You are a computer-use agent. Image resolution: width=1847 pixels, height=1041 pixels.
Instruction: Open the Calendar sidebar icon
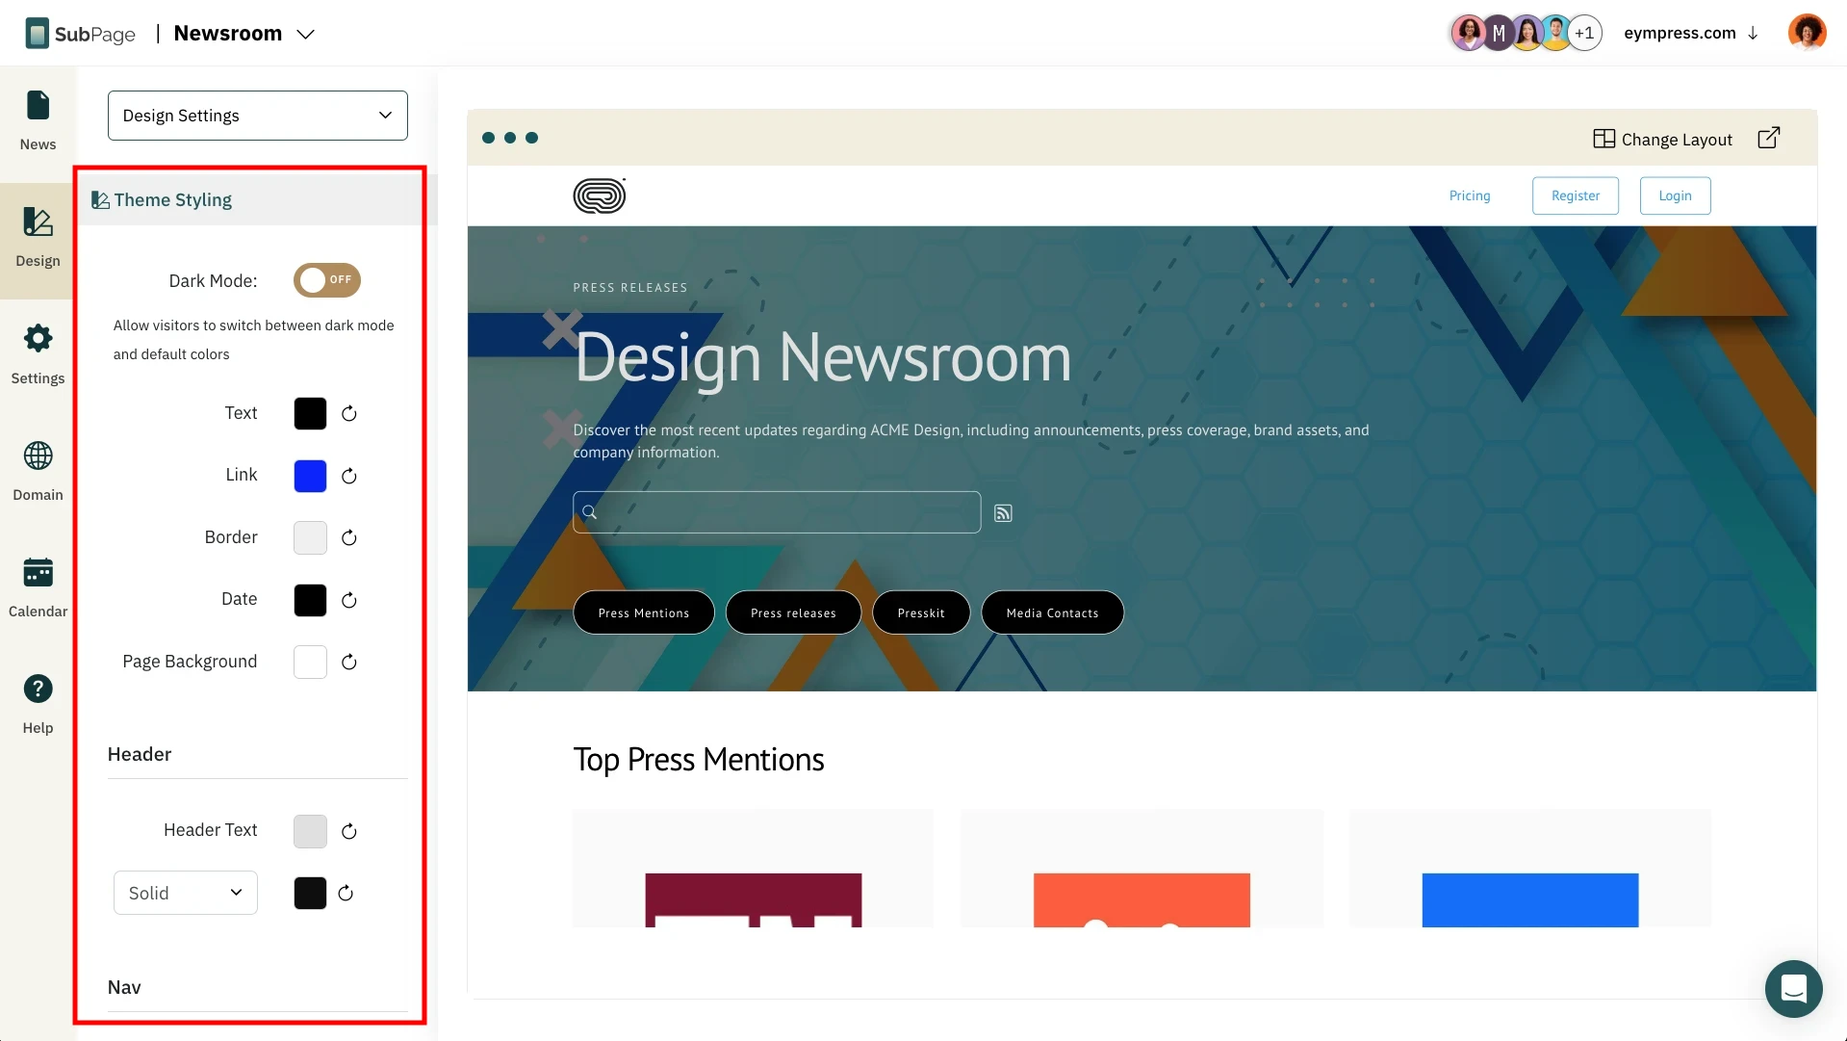(38, 586)
